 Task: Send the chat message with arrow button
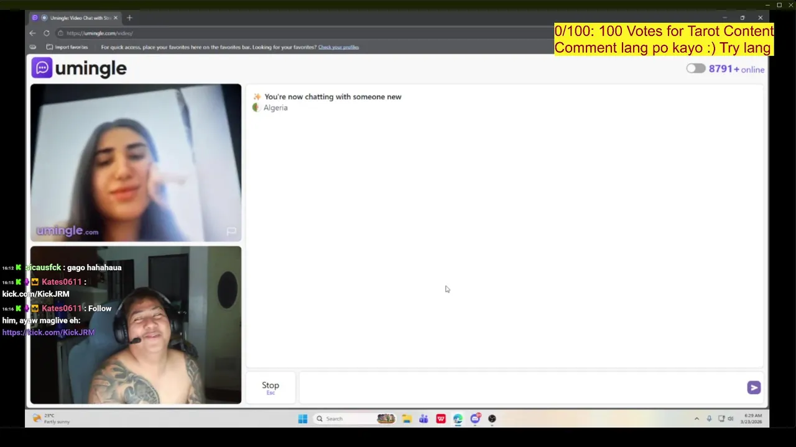pos(754,387)
